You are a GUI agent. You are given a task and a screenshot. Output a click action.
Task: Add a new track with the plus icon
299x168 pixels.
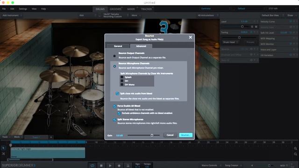[x=51, y=137]
